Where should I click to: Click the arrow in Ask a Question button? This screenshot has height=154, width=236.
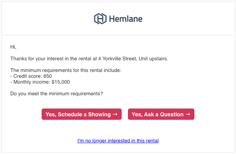click(188, 114)
